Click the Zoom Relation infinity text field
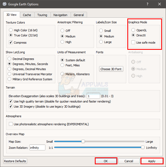The image size is (166, 167). click(x=37, y=147)
